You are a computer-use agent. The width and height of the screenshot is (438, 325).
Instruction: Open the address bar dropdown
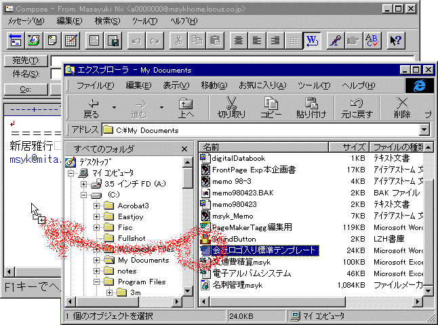[425, 130]
